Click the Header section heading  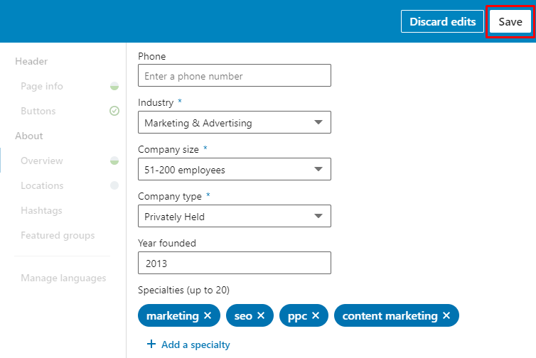click(31, 62)
